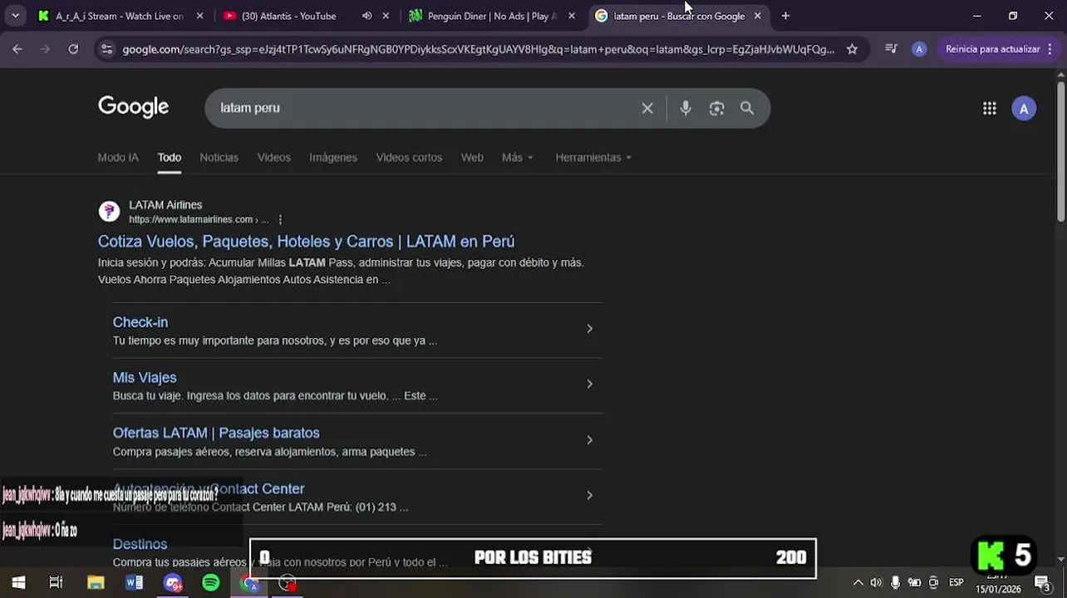1067x598 pixels.
Task: Switch to the Videos cortos results tab
Action: [409, 157]
